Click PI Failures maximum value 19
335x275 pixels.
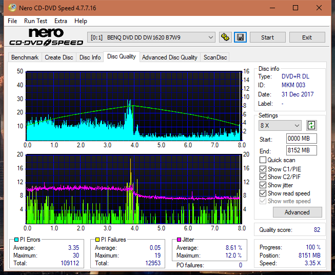point(157,256)
